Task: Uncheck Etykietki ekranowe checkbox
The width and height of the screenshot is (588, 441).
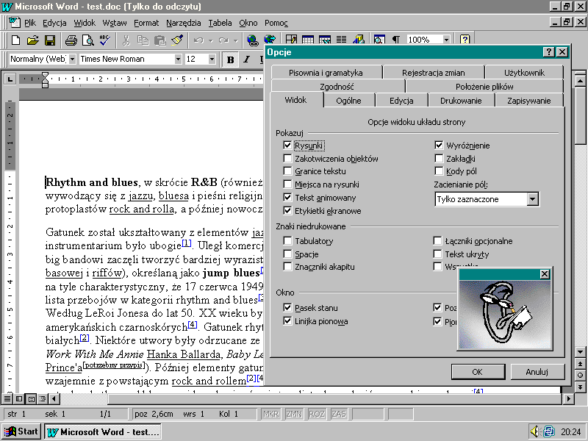Action: click(x=287, y=210)
